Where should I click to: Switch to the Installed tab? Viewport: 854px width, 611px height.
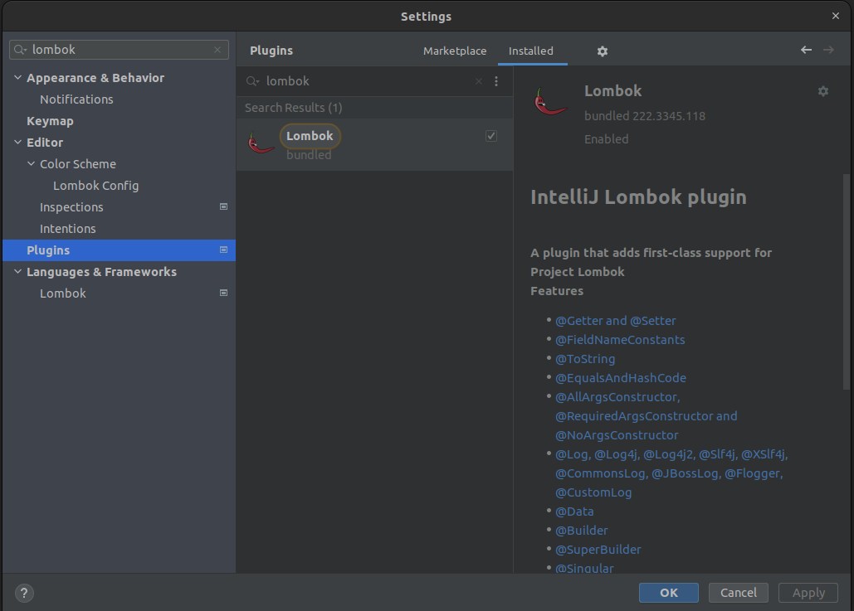(x=531, y=51)
